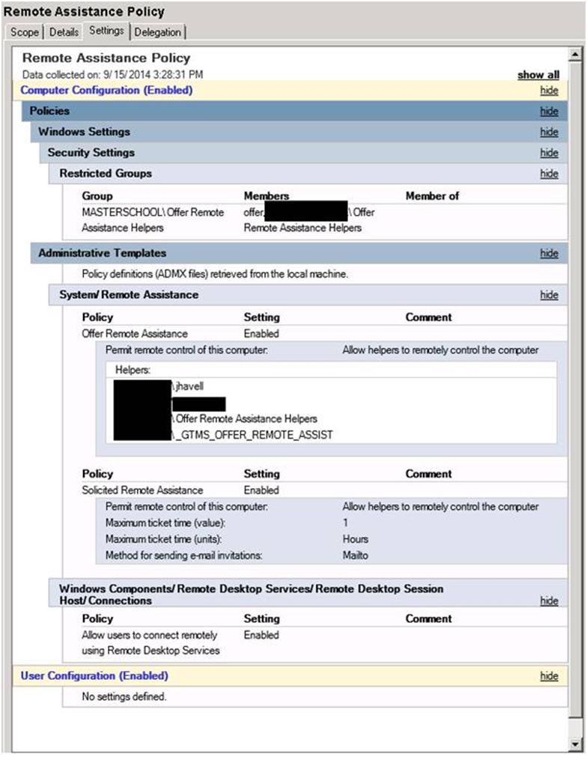
Task: Open the Details tab
Action: click(x=64, y=32)
